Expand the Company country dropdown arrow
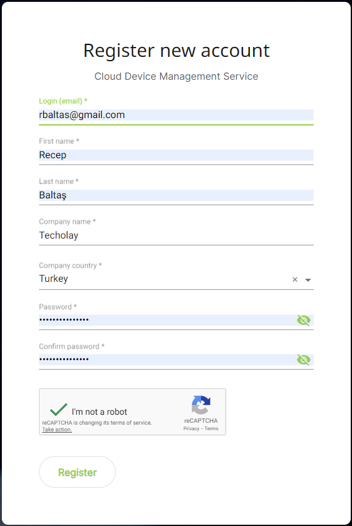Viewport: 352px width, 526px height. pos(308,280)
